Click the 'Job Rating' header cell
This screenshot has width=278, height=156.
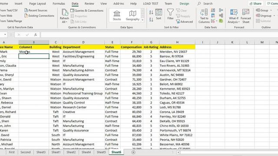pos(151,47)
